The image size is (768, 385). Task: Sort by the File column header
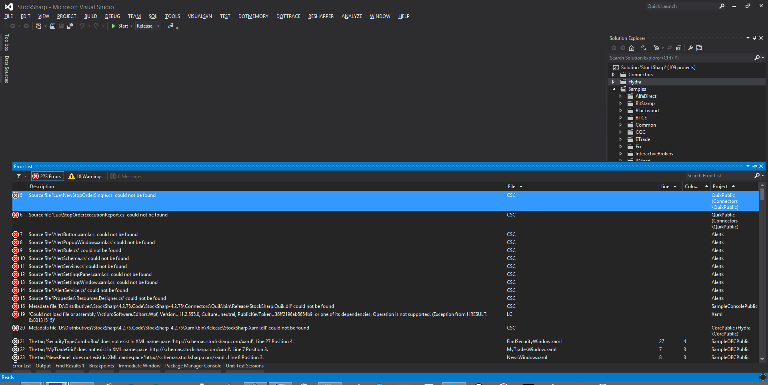(582, 187)
